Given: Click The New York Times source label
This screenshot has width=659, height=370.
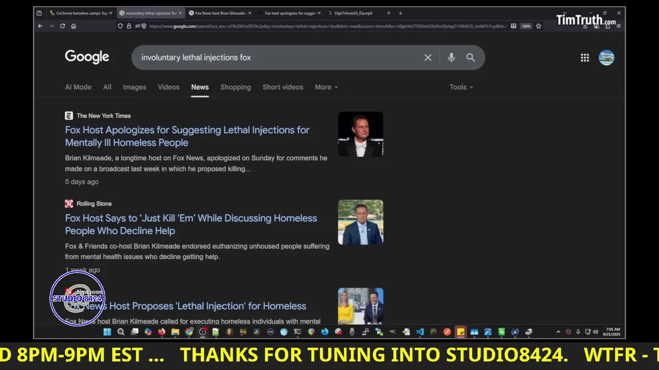Looking at the screenshot, I should [x=103, y=116].
